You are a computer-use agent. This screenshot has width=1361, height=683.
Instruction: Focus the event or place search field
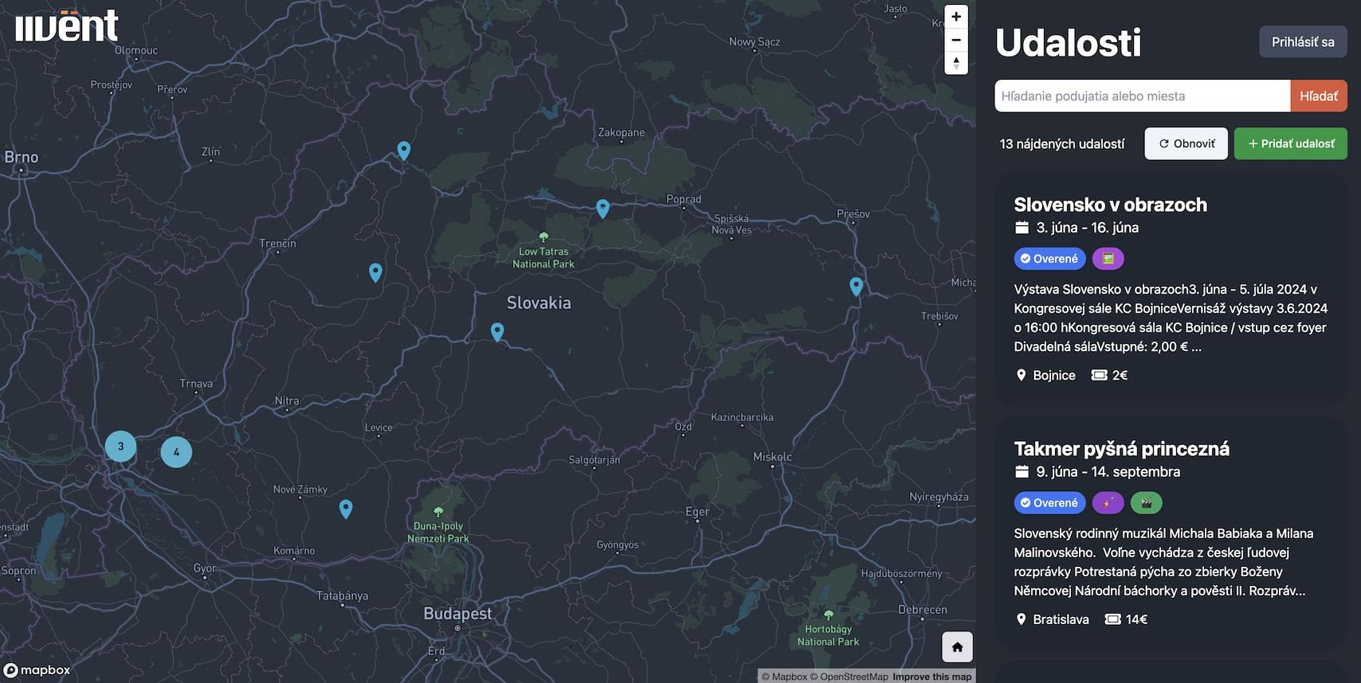1142,96
